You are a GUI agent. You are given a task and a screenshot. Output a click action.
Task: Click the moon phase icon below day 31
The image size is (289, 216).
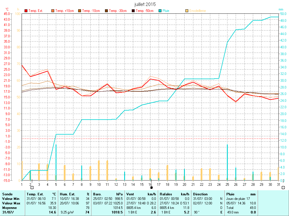283,187
